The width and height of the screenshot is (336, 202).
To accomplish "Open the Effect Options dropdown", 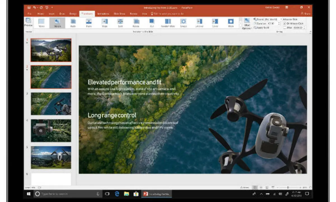I will [x=247, y=24].
